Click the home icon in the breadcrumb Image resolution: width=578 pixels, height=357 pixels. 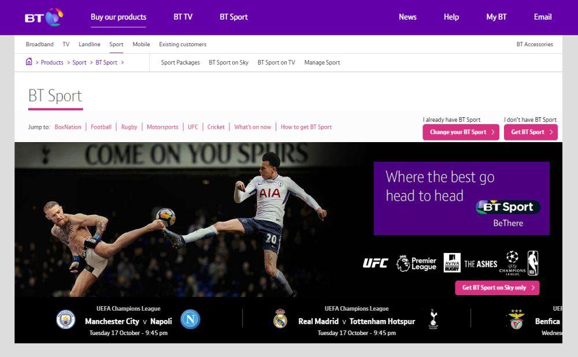pyautogui.click(x=29, y=62)
